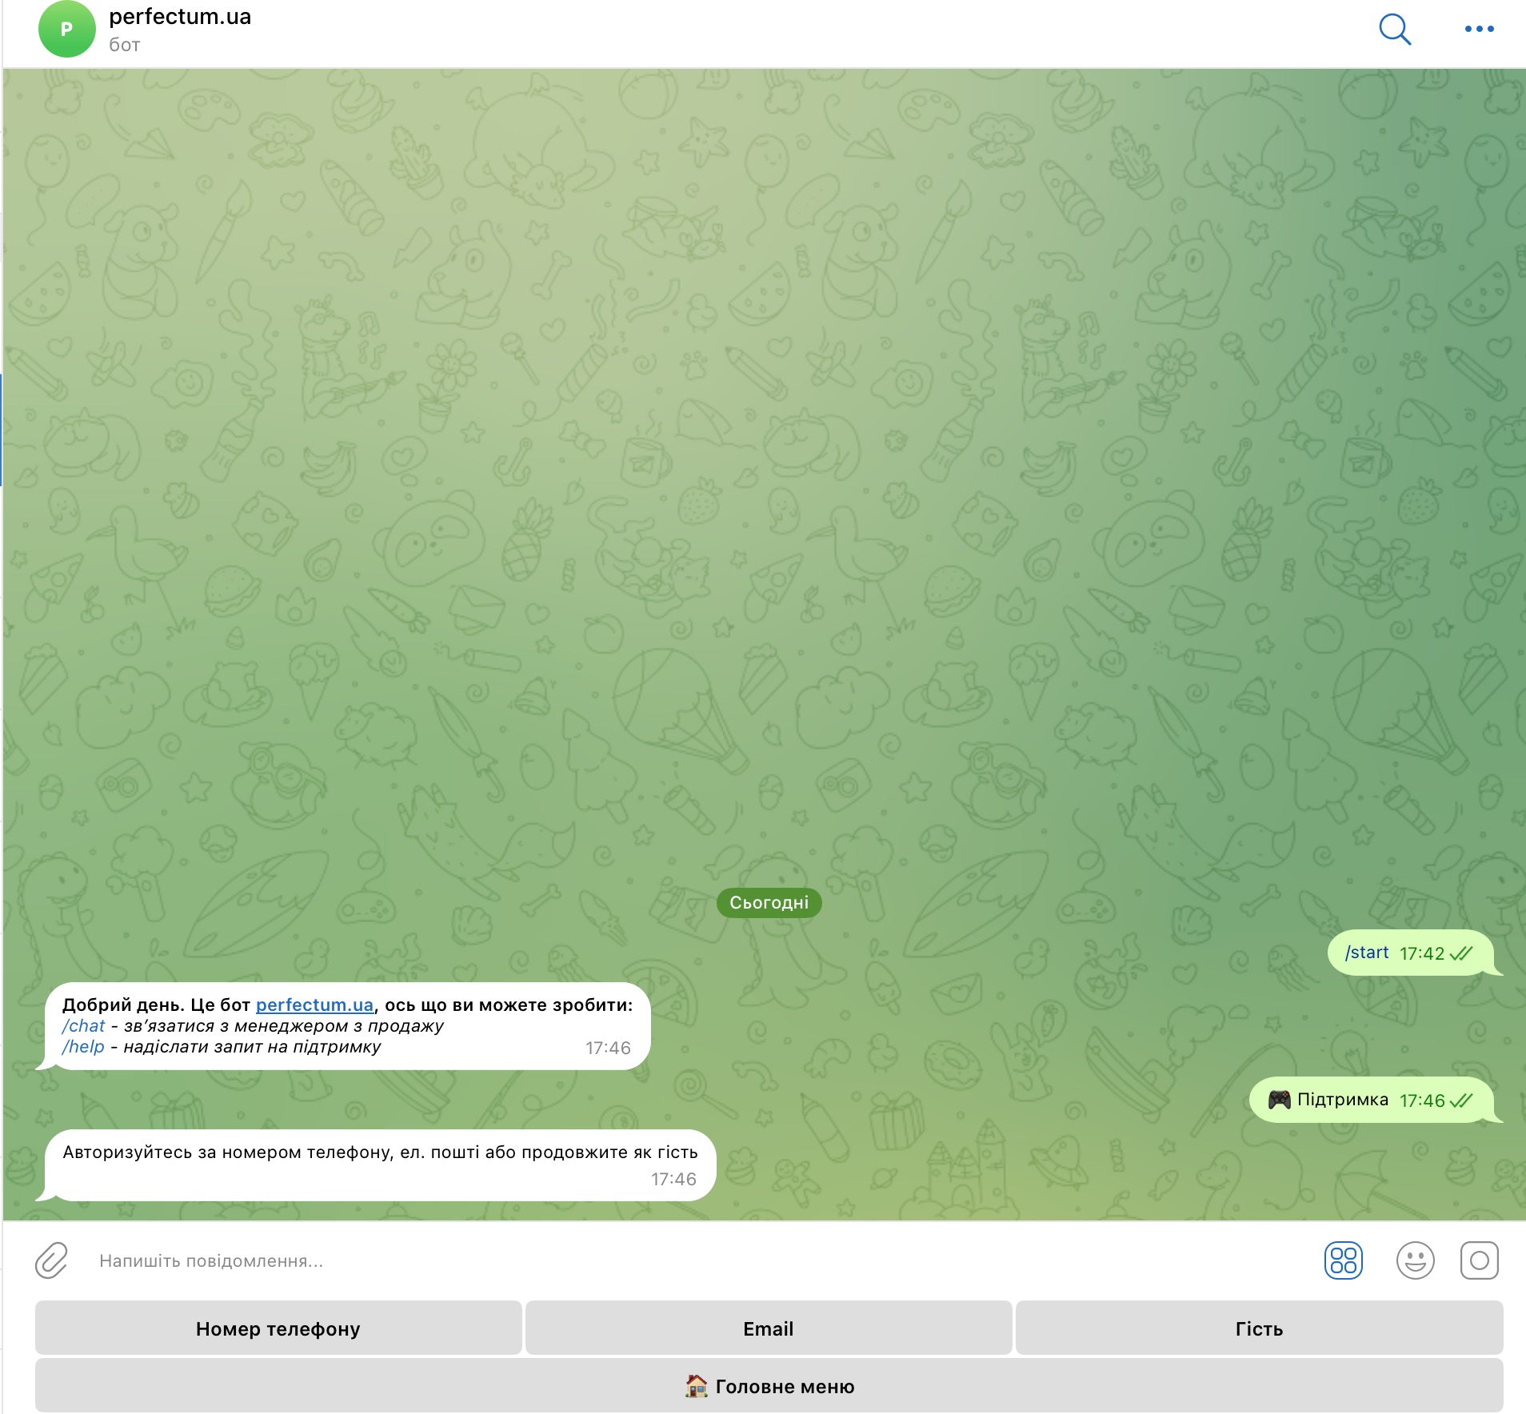Open search in the perfectum.ua chat
The height and width of the screenshot is (1414, 1526).
tap(1395, 30)
